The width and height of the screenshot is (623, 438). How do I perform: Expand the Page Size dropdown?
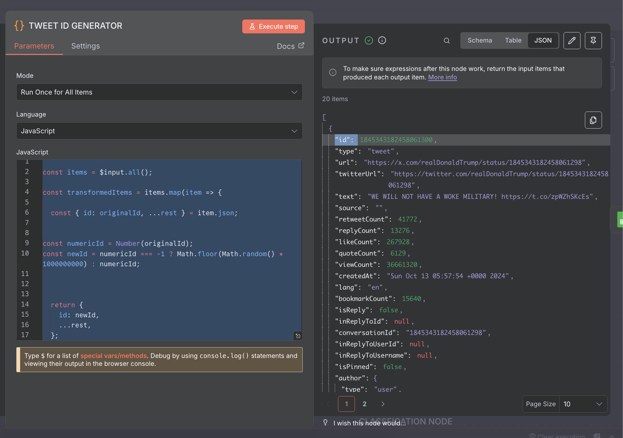click(583, 404)
